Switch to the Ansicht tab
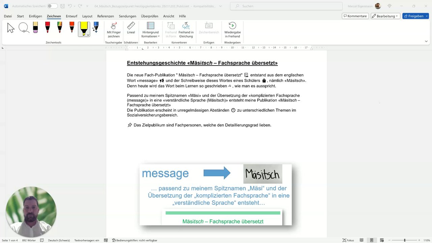The height and width of the screenshot is (243, 432). (x=169, y=16)
